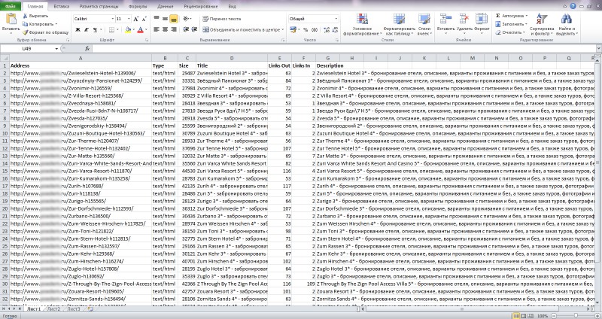Click into the formula bar
The width and height of the screenshot is (602, 319).
[x=344, y=48]
